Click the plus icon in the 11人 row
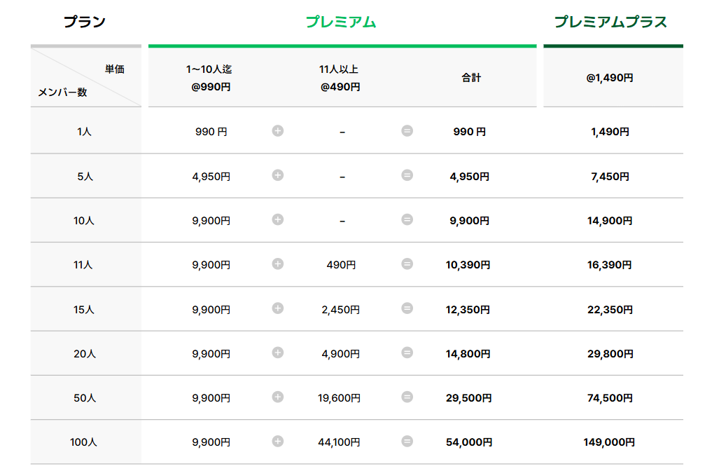The height and width of the screenshot is (471, 726). coord(277,264)
